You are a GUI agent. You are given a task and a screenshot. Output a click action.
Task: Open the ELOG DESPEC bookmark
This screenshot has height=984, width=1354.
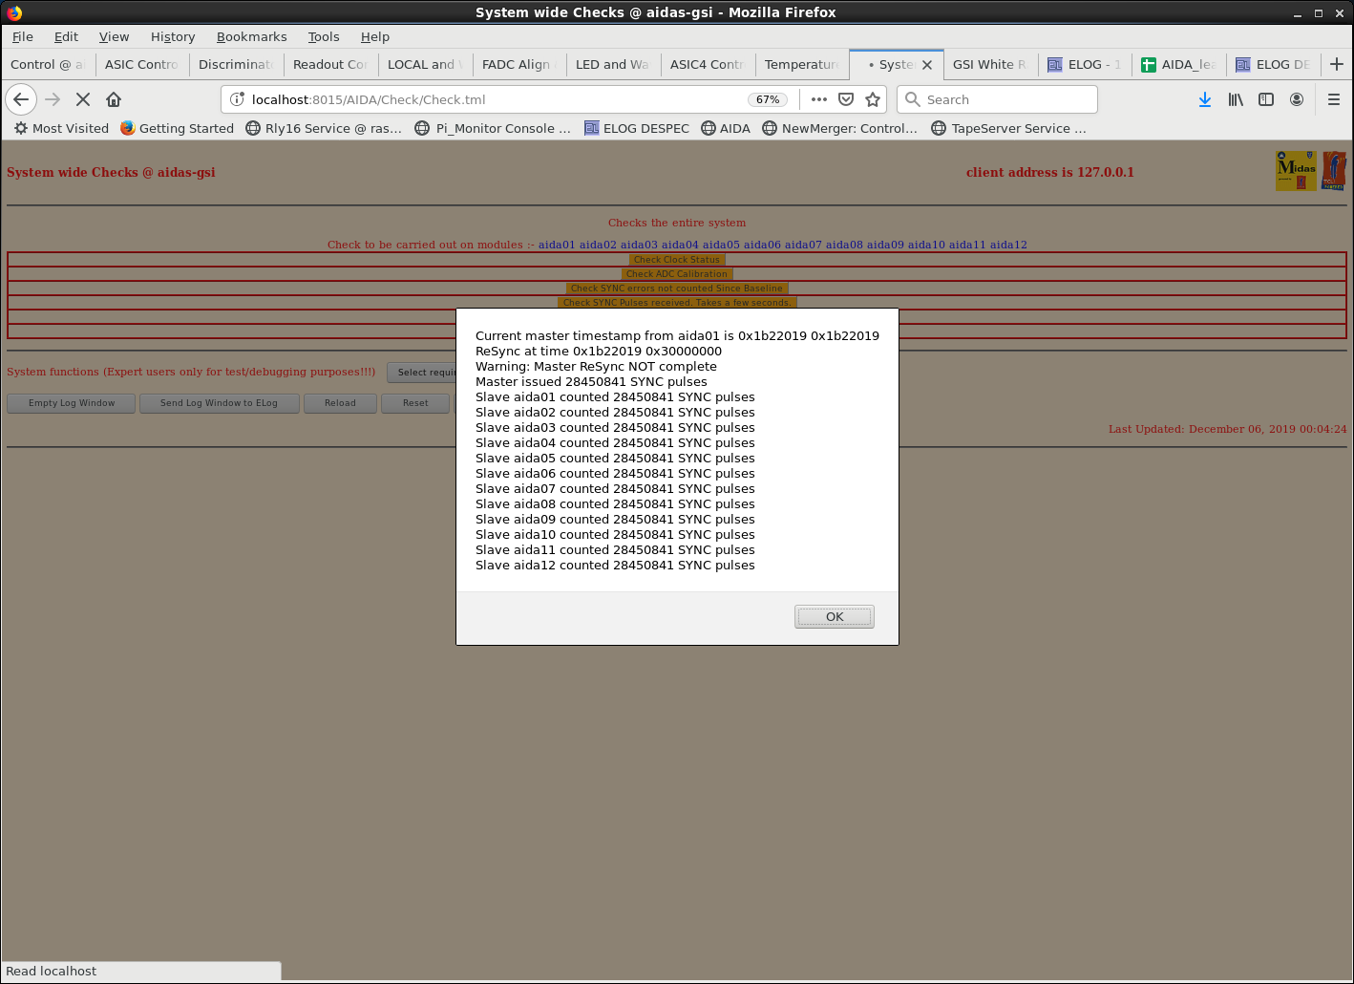636,128
